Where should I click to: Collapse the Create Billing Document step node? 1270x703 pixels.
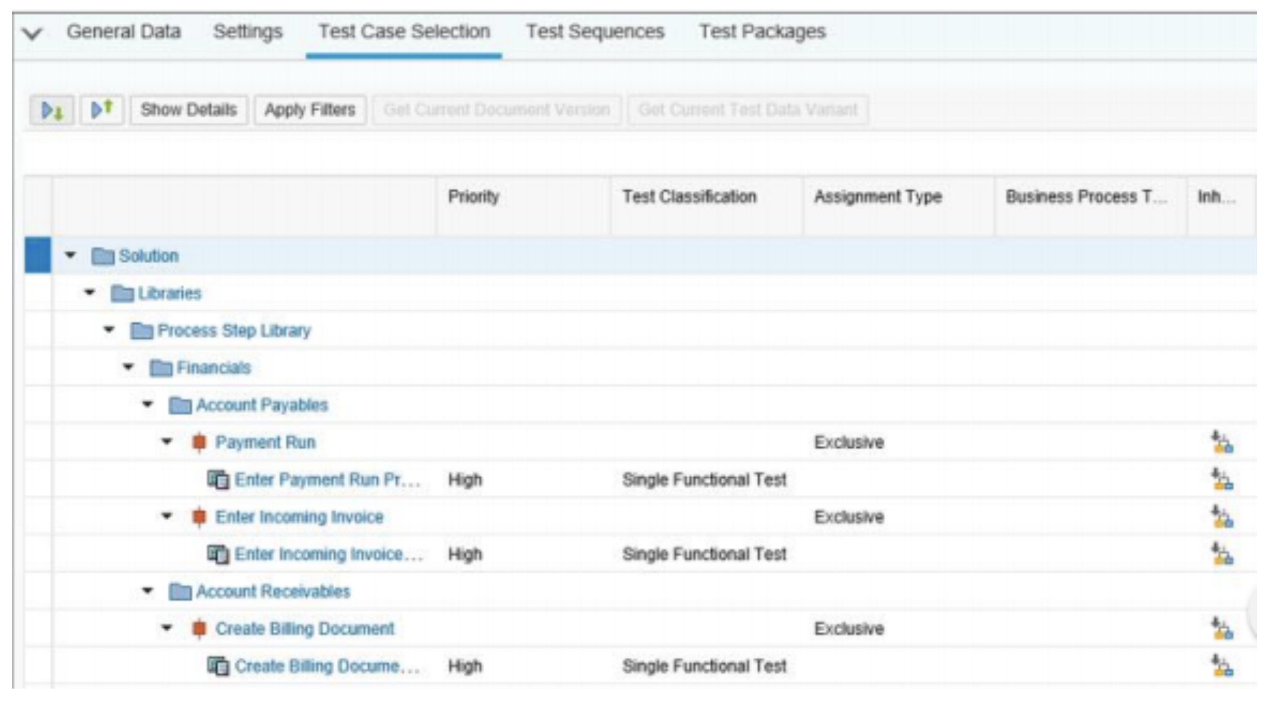point(167,628)
